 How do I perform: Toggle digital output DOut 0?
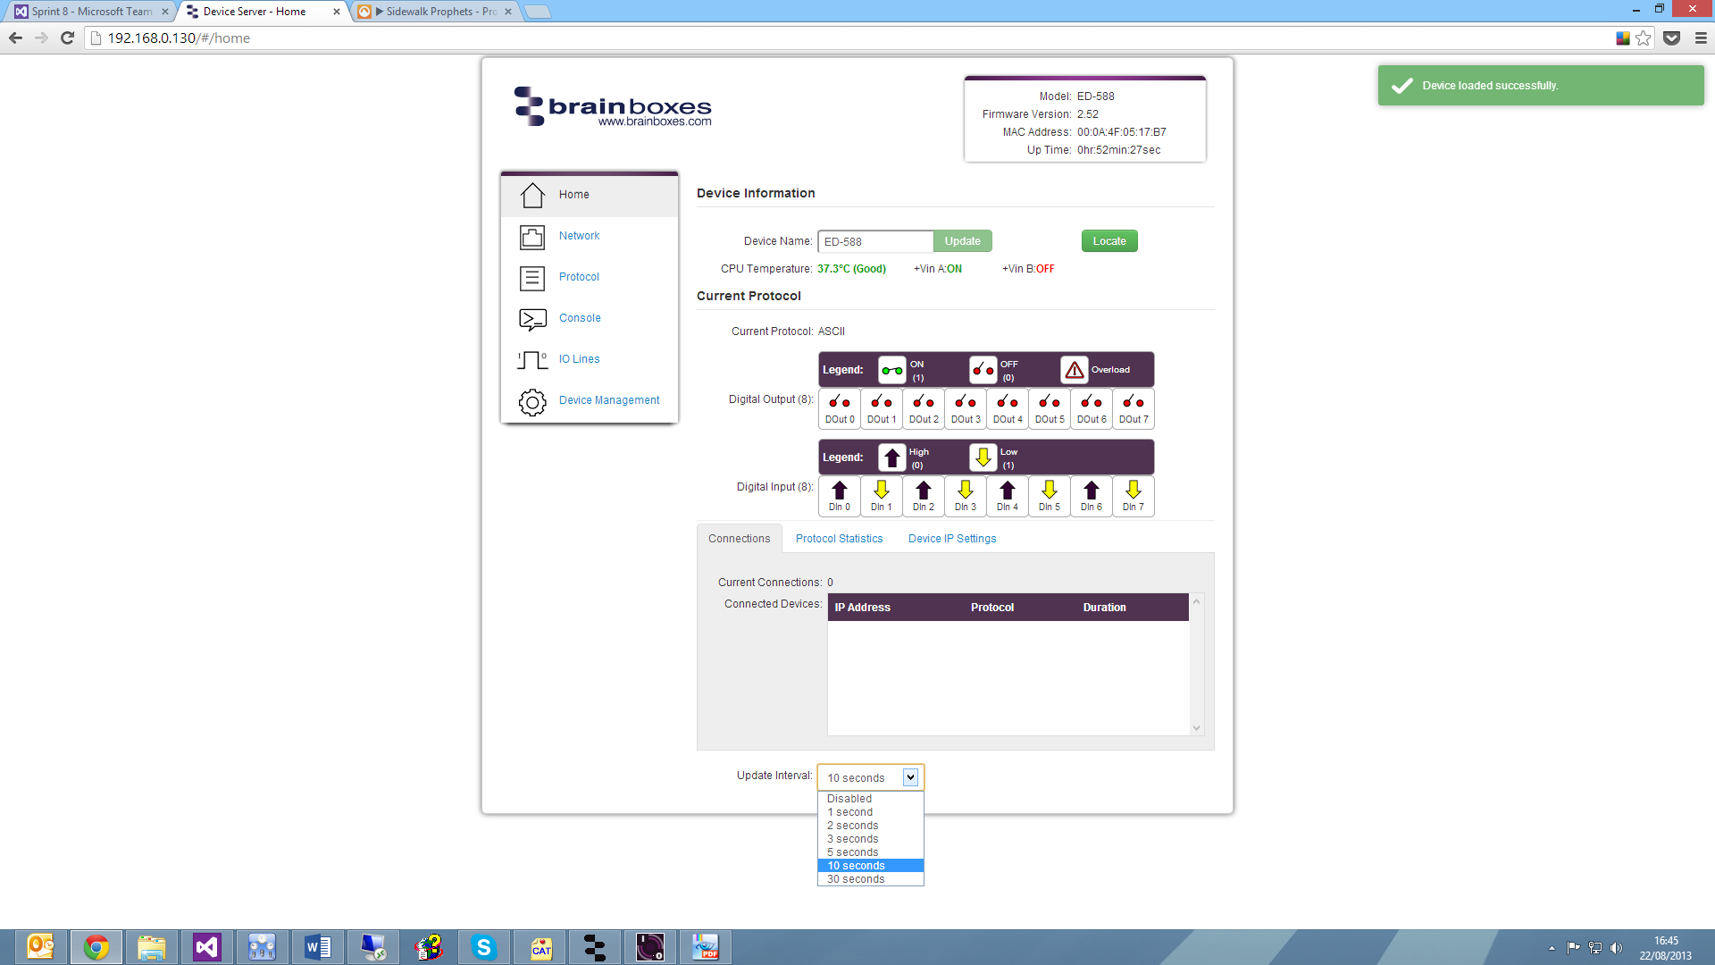840,408
